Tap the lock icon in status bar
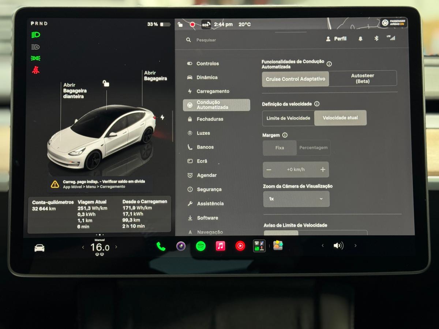Image resolution: width=439 pixels, height=329 pixels. pos(180,24)
